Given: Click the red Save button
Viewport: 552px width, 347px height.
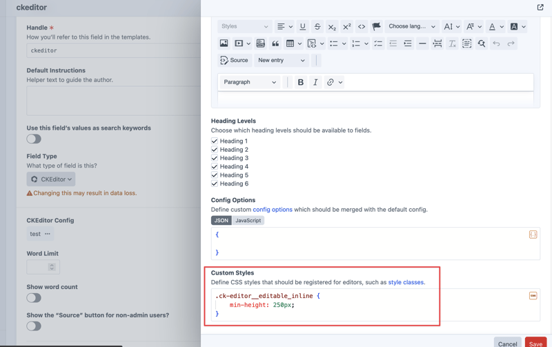Looking at the screenshot, I should coord(535,344).
